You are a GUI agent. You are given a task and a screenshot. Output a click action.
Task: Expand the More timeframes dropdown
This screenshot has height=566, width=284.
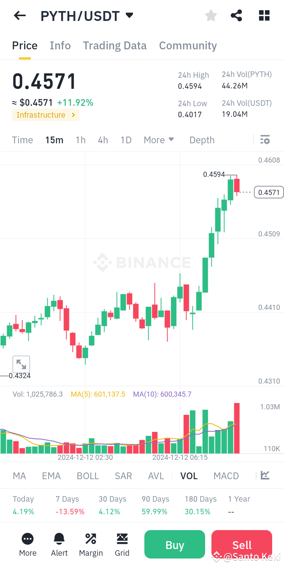pos(159,139)
